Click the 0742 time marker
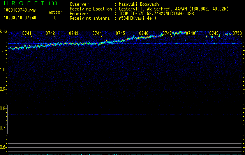The width and height of the screenshot is (245, 155). tap(50, 33)
